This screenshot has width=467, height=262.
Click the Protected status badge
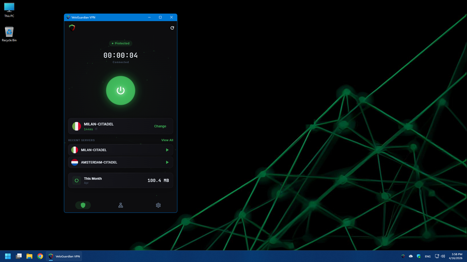point(121,43)
